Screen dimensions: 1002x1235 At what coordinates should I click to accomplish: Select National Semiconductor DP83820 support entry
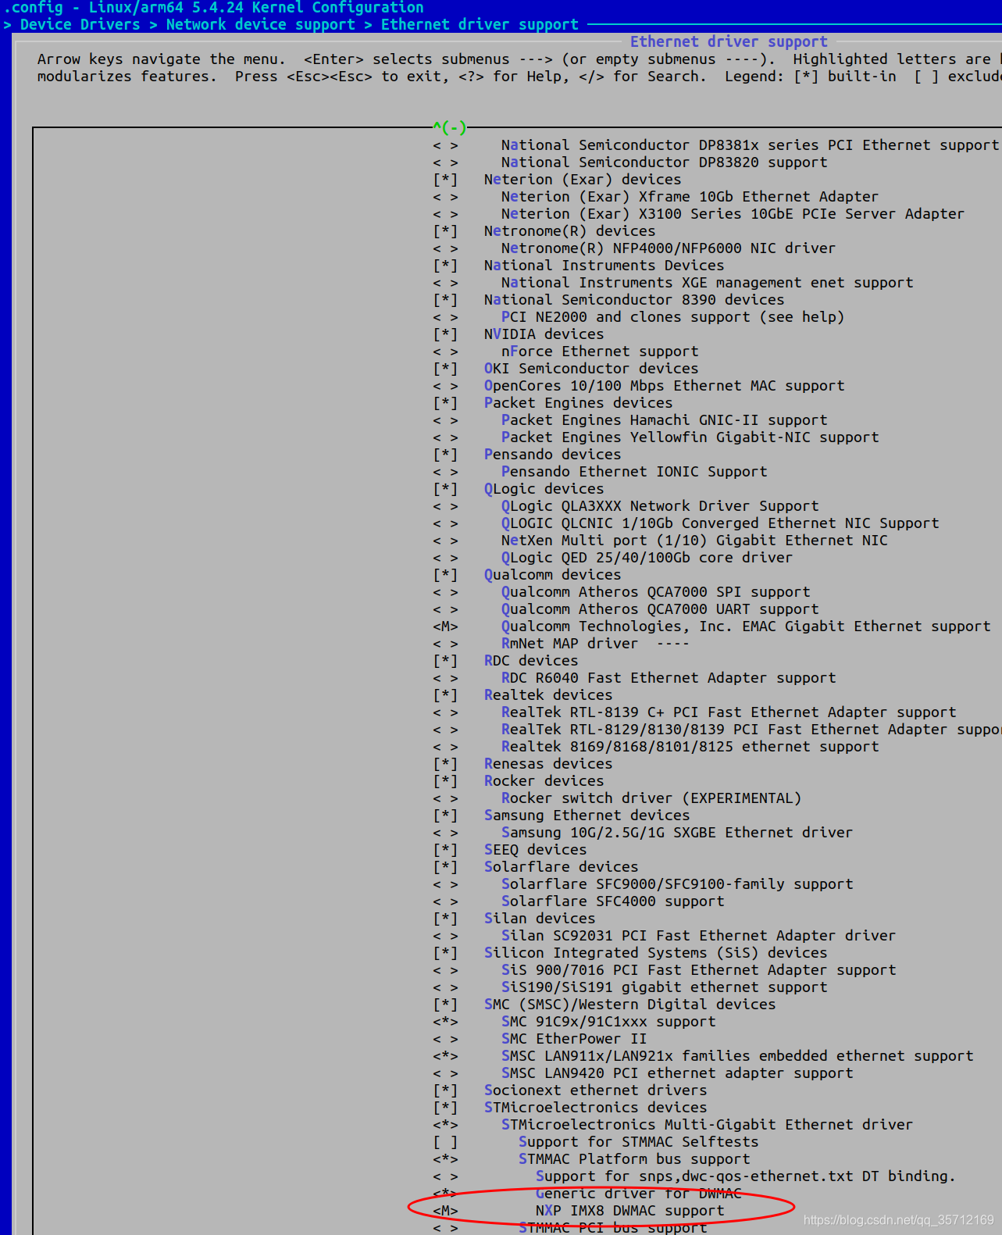pyautogui.click(x=664, y=162)
